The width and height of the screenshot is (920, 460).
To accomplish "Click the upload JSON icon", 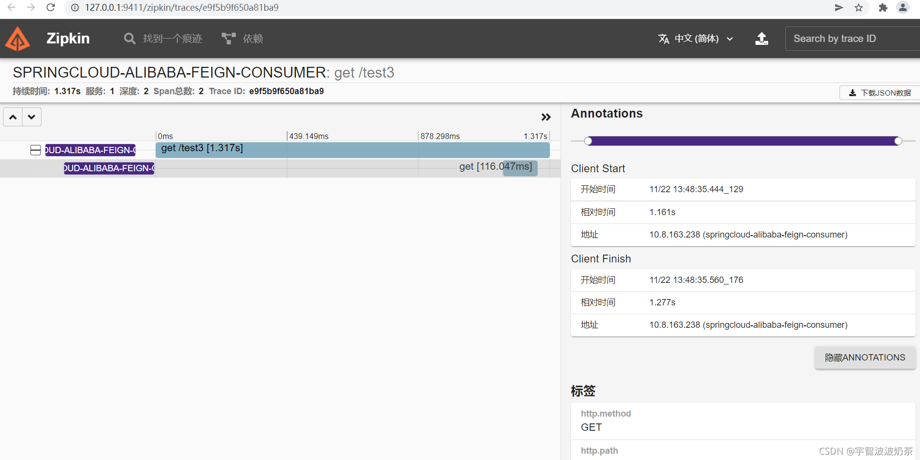I will tap(762, 39).
